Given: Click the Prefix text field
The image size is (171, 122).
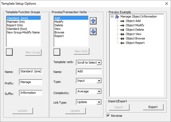Looking at the screenshot, I should click(31, 82).
